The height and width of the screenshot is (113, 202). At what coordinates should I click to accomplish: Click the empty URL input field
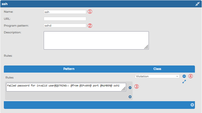[x=65, y=19]
